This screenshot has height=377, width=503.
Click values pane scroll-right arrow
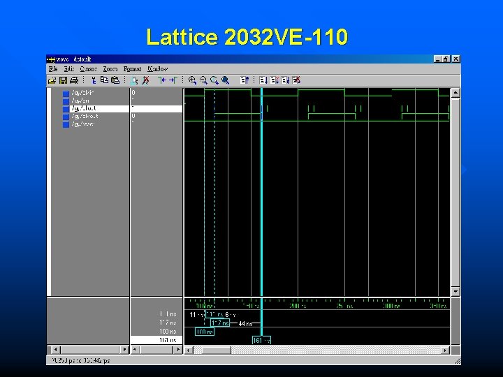pos(177,350)
